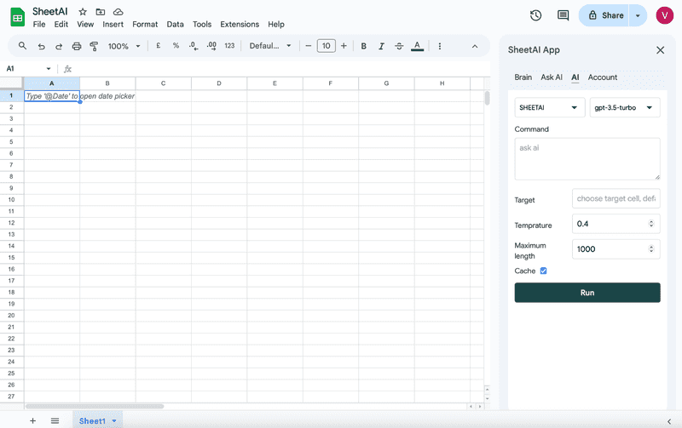Open the Data menu
This screenshot has width=682, height=428.
(x=175, y=25)
